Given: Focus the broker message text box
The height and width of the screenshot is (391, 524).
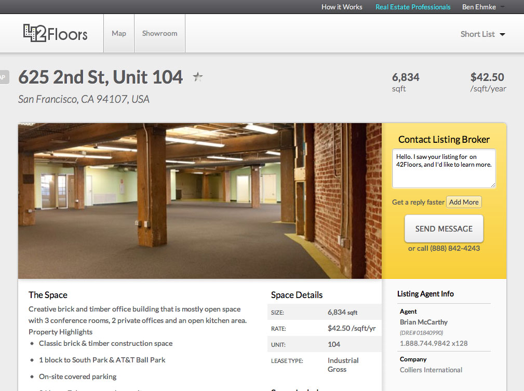Looking at the screenshot, I should coord(444,168).
